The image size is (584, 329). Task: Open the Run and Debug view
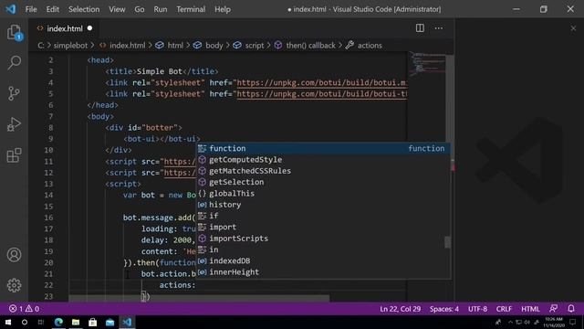[15, 124]
